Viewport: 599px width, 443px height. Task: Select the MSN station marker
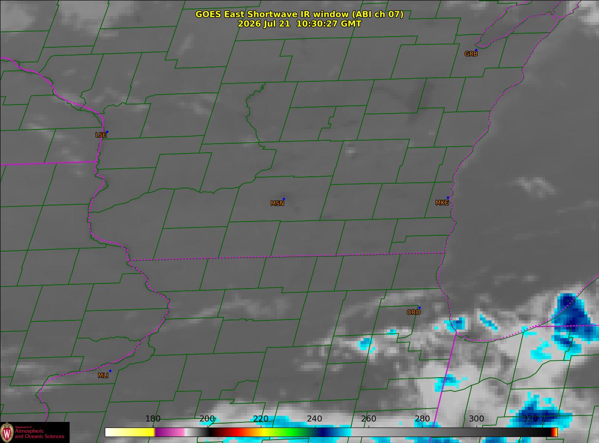coord(284,199)
